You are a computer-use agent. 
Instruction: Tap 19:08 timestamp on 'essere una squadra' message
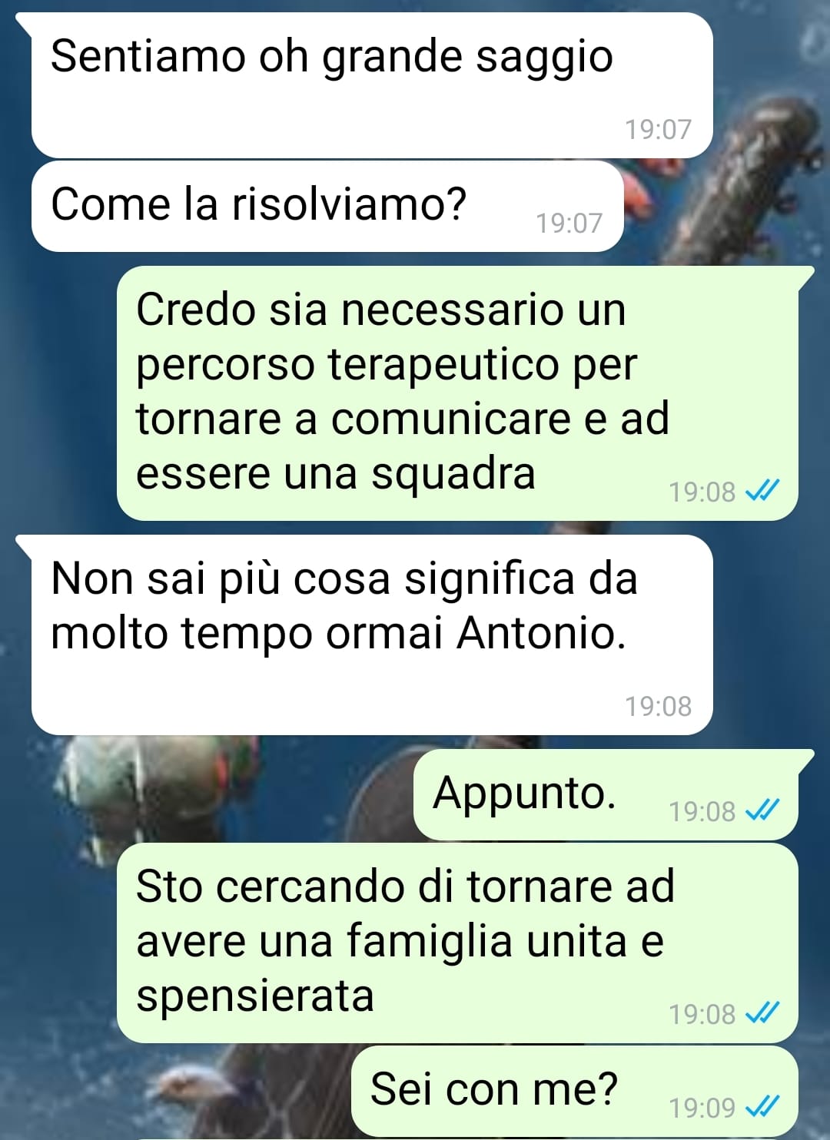pos(702,492)
